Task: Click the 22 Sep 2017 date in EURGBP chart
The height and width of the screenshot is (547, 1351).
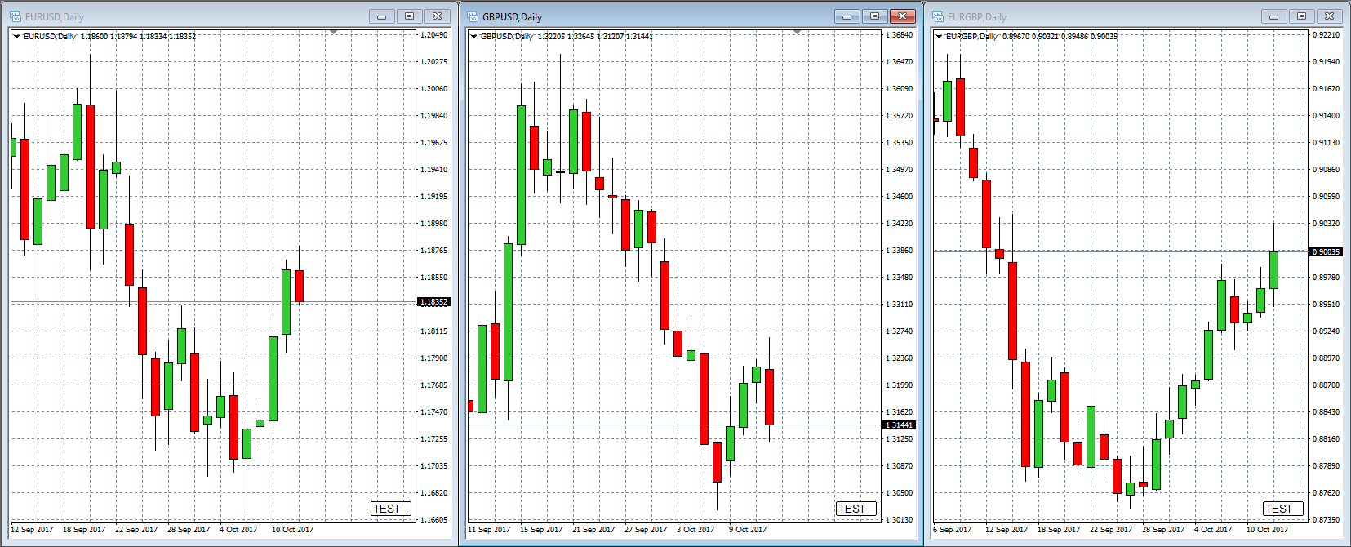Action: pos(1111,530)
